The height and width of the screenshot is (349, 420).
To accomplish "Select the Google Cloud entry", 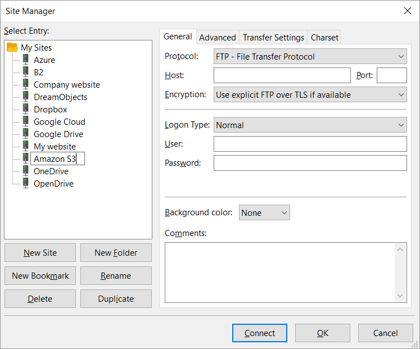I will (x=60, y=122).
